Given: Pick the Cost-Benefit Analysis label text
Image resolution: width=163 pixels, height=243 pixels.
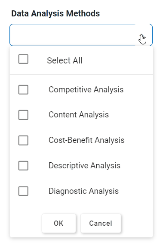Looking at the screenshot, I should [86, 140].
